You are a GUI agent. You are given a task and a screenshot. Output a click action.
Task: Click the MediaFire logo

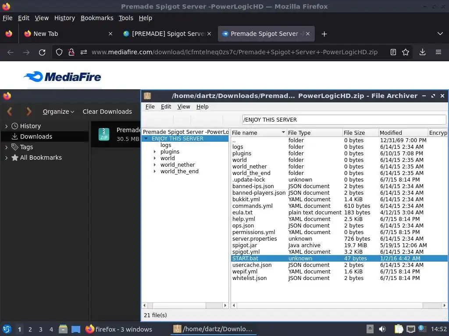click(62, 77)
